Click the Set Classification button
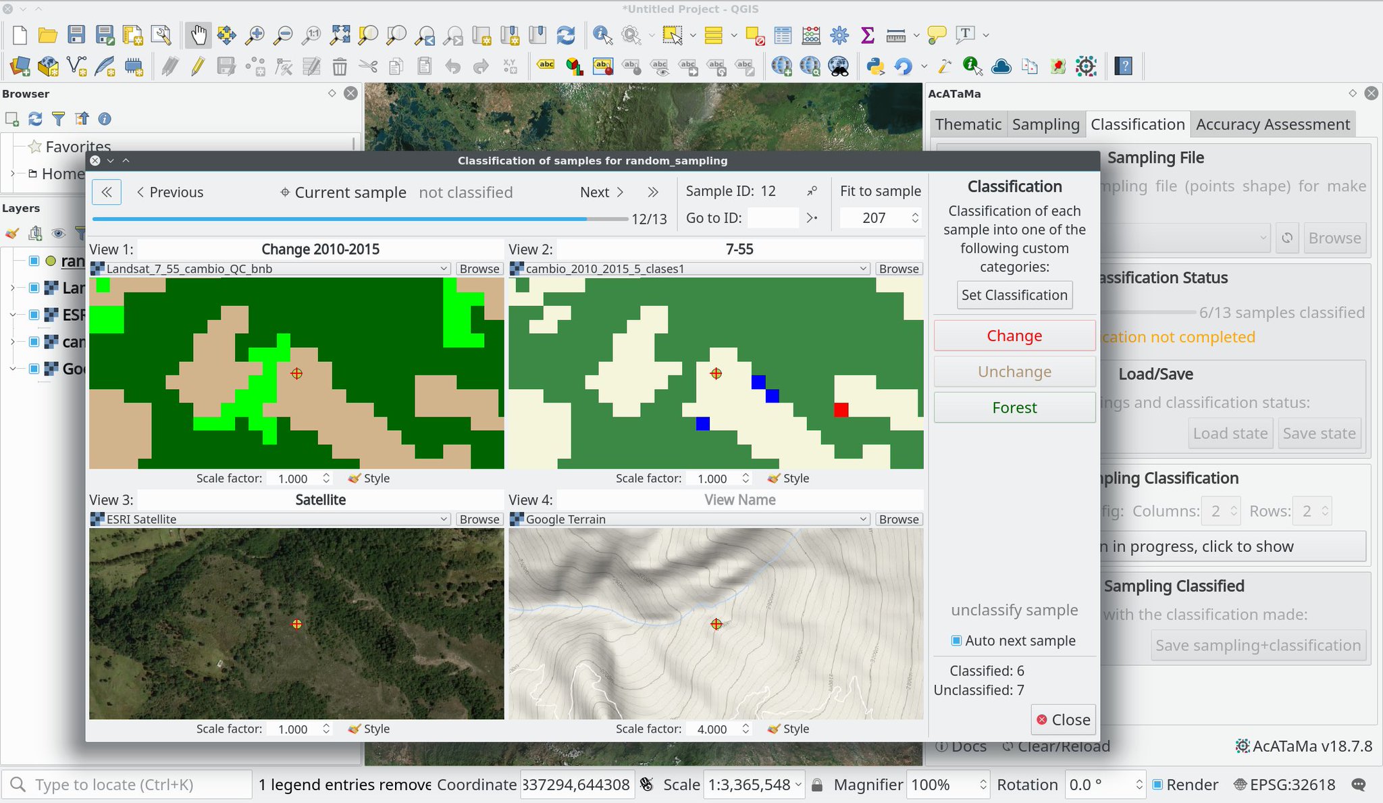This screenshot has height=803, width=1383. coord(1014,295)
